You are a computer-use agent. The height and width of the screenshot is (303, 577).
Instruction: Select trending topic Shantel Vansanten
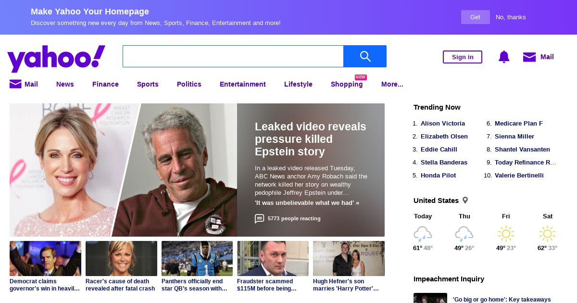(522, 150)
